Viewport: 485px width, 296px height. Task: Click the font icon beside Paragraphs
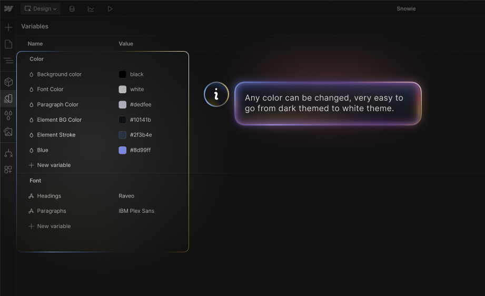point(31,211)
